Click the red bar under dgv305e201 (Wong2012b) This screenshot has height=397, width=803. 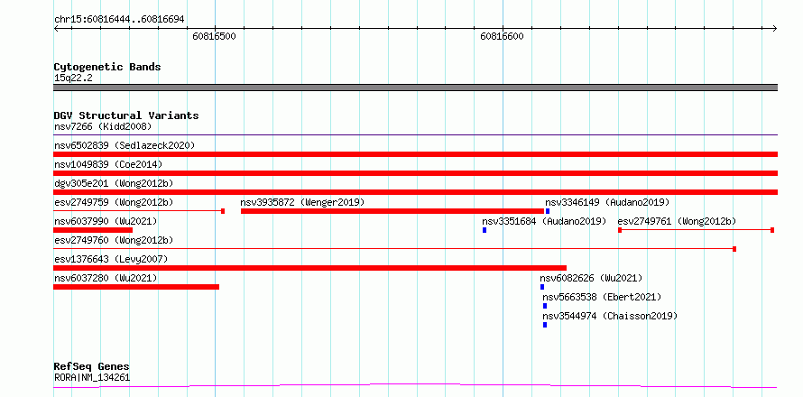pos(415,192)
